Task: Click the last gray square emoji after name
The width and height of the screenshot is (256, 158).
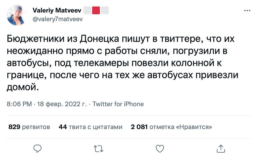Action: 105,10
